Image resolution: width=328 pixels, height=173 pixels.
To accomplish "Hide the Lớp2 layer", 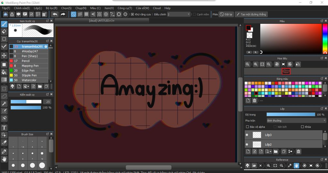I will (x=247, y=144).
